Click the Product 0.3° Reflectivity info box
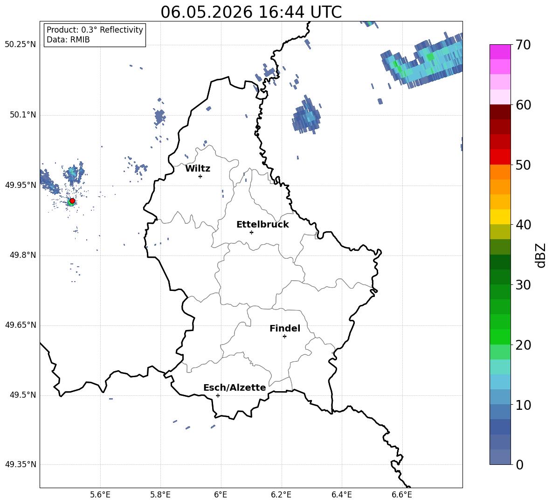The image size is (552, 504). point(95,35)
